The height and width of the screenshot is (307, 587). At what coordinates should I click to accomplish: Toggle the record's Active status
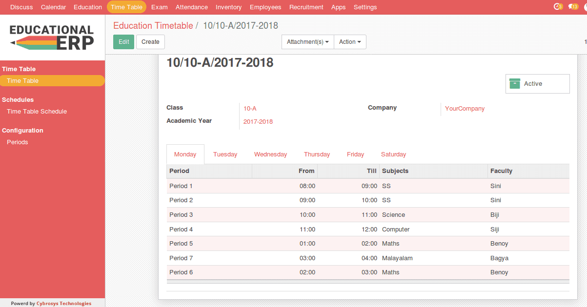pos(533,83)
